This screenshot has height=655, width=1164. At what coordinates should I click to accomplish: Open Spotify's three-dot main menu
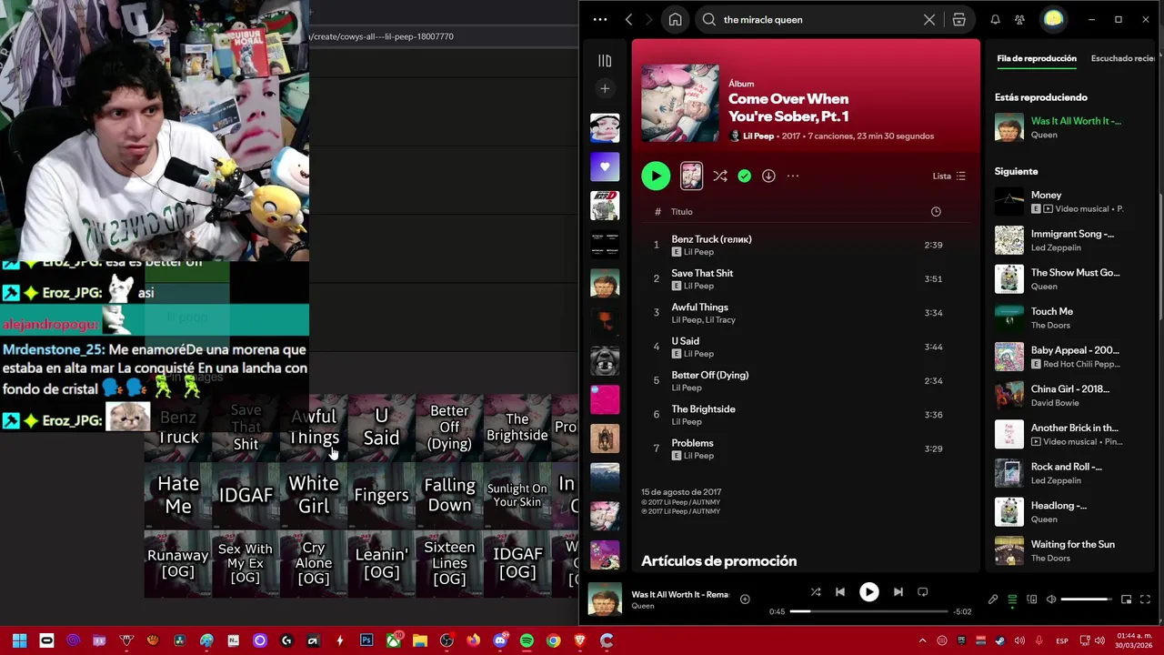coord(599,19)
